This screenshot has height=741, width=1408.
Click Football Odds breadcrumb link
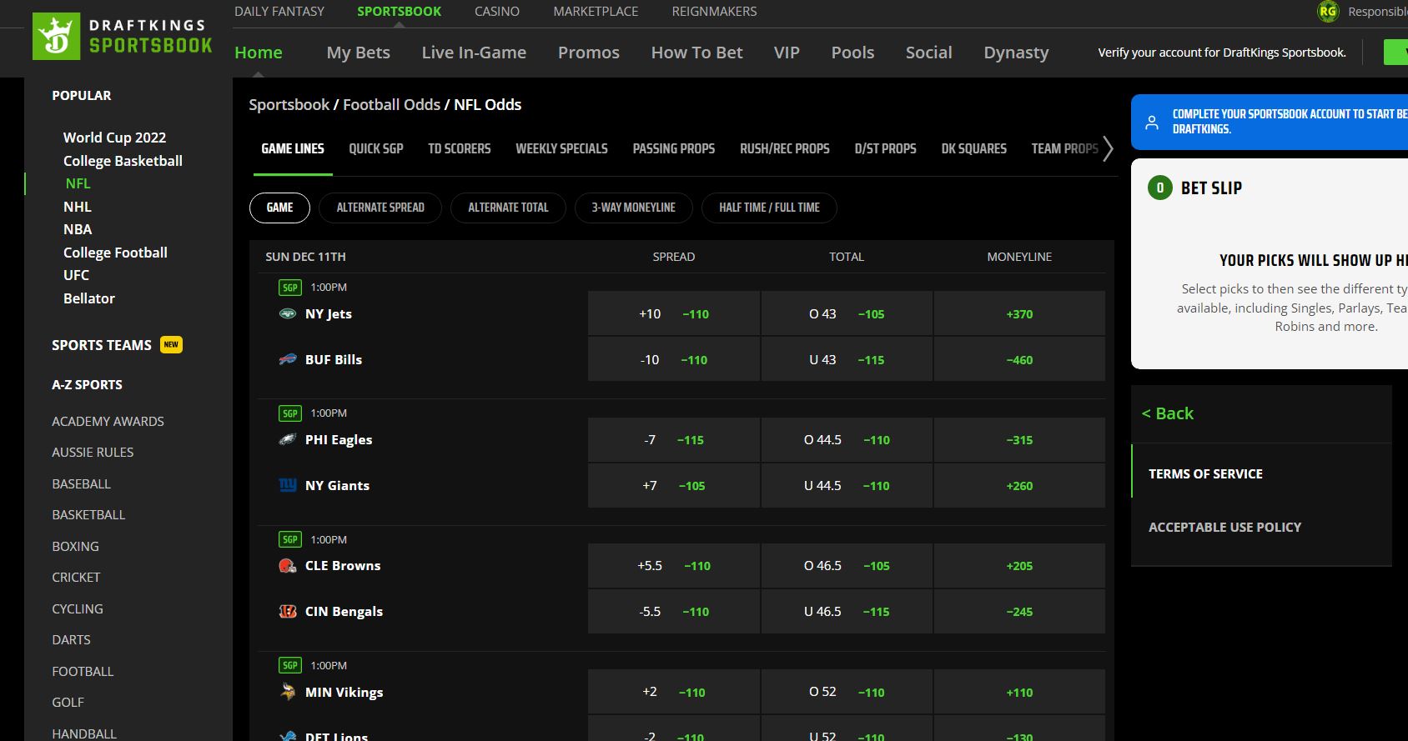click(391, 105)
